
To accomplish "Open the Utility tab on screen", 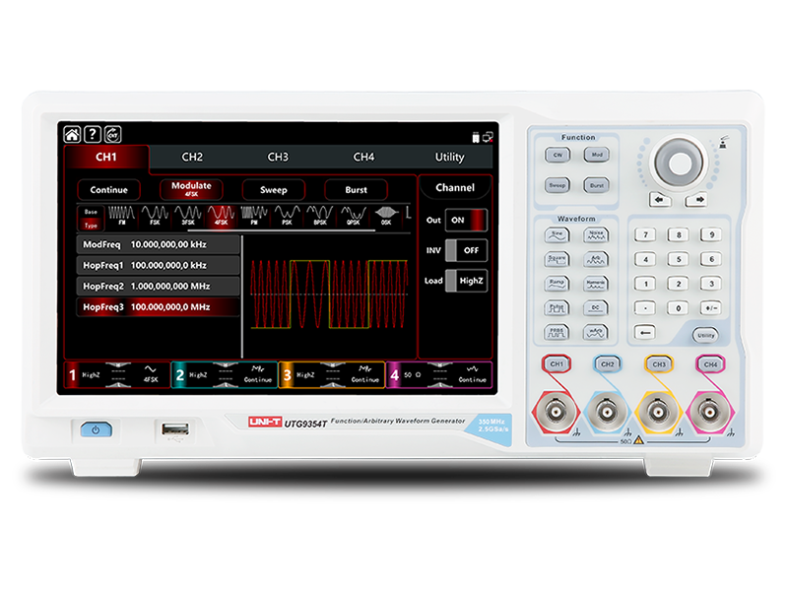I will pyautogui.click(x=449, y=158).
